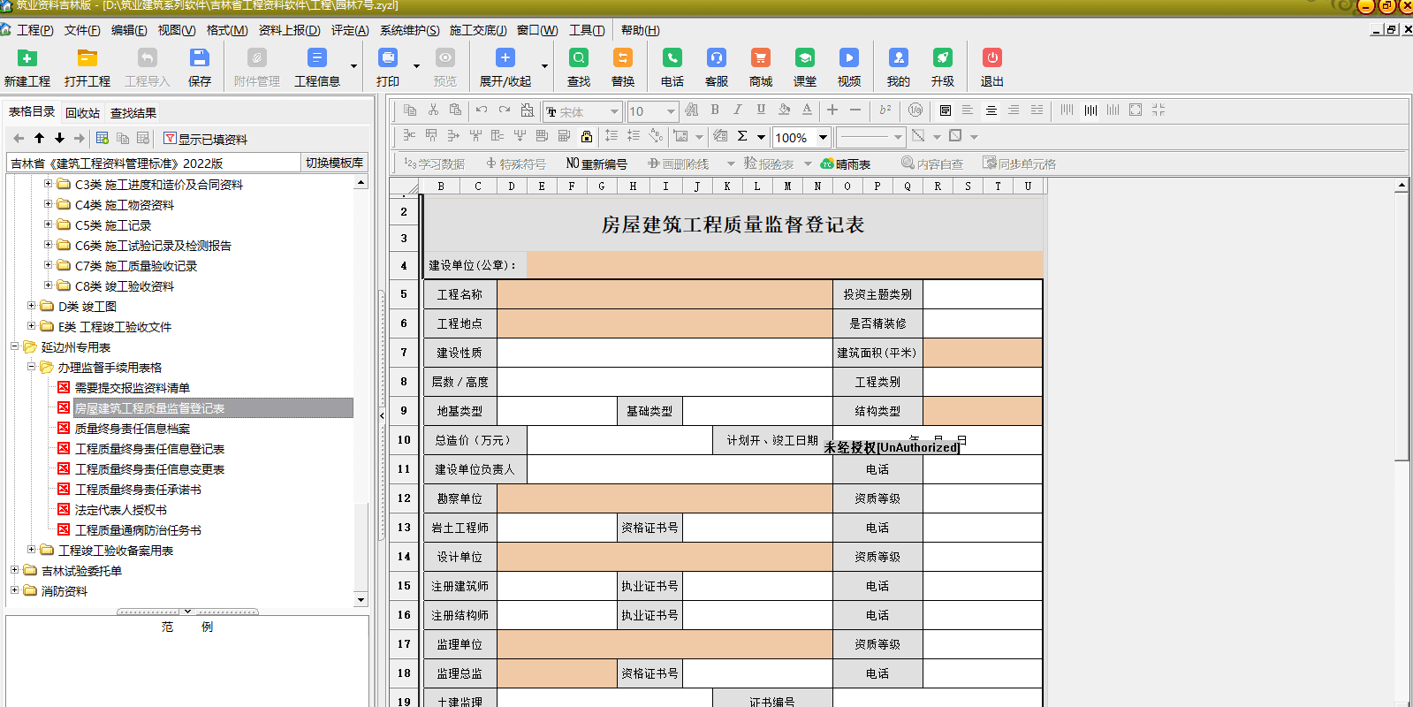1413x707 pixels.
Task: Click the 工程名称 input cell
Action: pyautogui.click(x=665, y=294)
